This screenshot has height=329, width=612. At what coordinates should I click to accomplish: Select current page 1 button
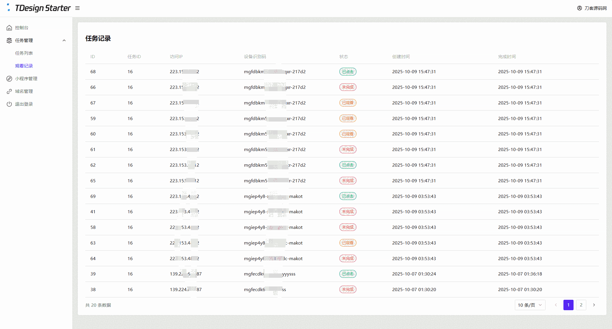pos(568,305)
